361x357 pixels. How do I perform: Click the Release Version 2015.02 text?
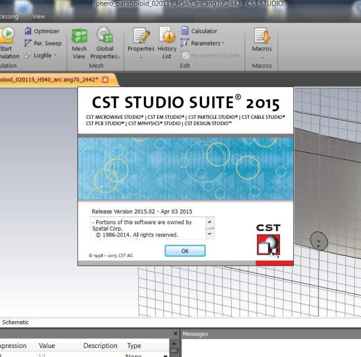(x=142, y=211)
